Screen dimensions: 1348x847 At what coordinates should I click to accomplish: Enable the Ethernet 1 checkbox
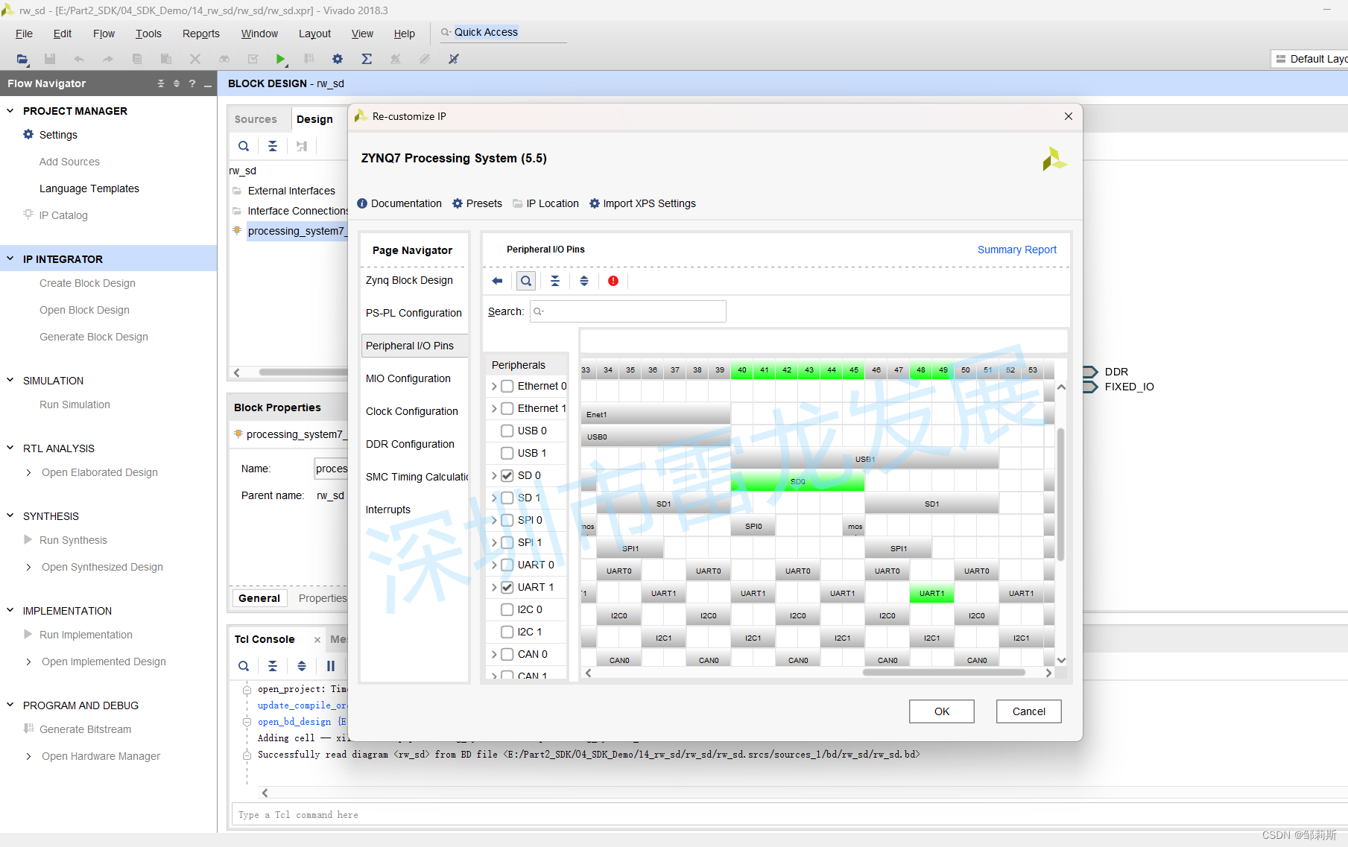507,408
